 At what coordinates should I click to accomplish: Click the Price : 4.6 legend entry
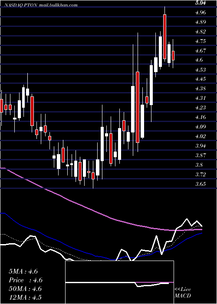26,280
